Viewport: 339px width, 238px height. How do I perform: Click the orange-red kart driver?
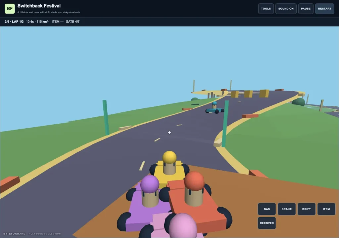[x=194, y=188]
